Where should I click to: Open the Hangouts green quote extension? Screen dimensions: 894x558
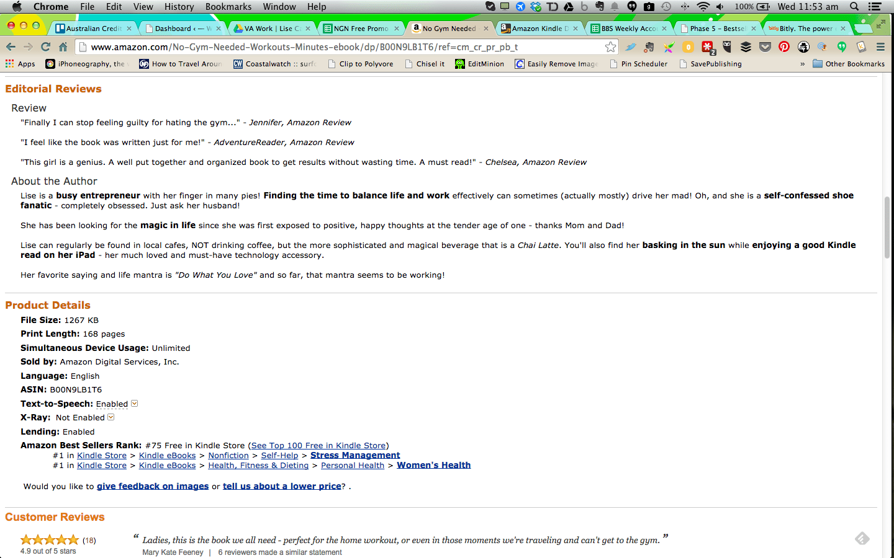842,46
